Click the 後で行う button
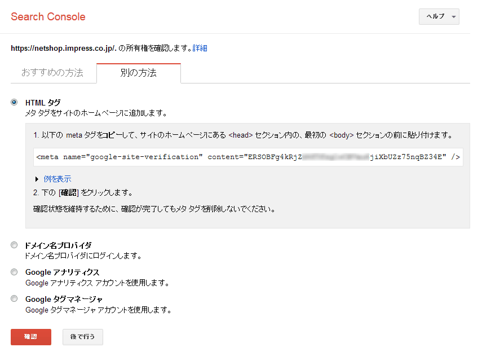The height and width of the screenshot is (356, 482). [x=82, y=337]
